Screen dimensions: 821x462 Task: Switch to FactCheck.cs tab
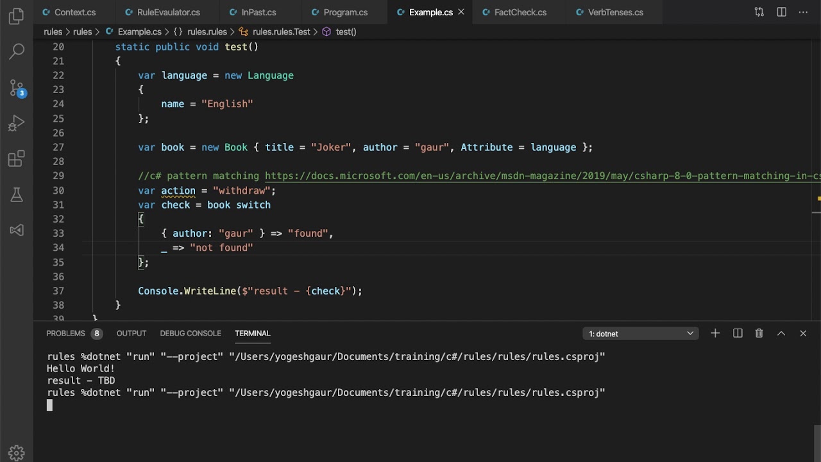(520, 12)
